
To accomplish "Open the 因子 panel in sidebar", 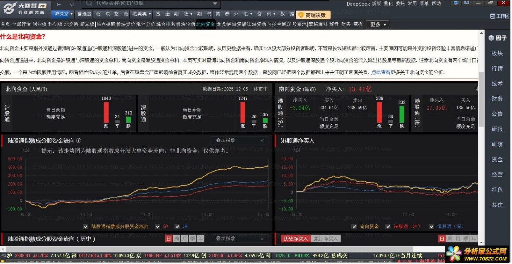I will 497,38.
